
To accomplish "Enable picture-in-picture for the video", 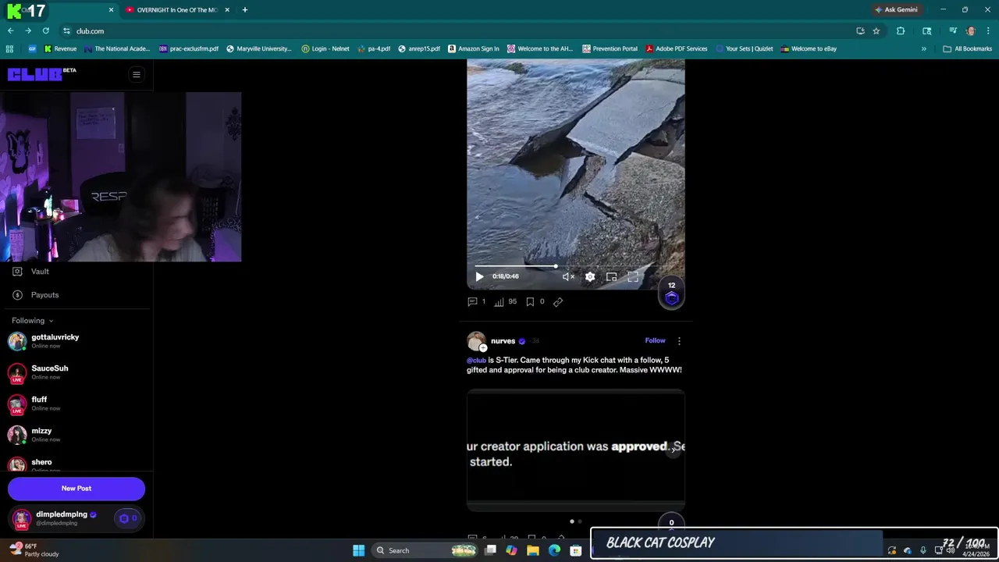I will tap(612, 276).
